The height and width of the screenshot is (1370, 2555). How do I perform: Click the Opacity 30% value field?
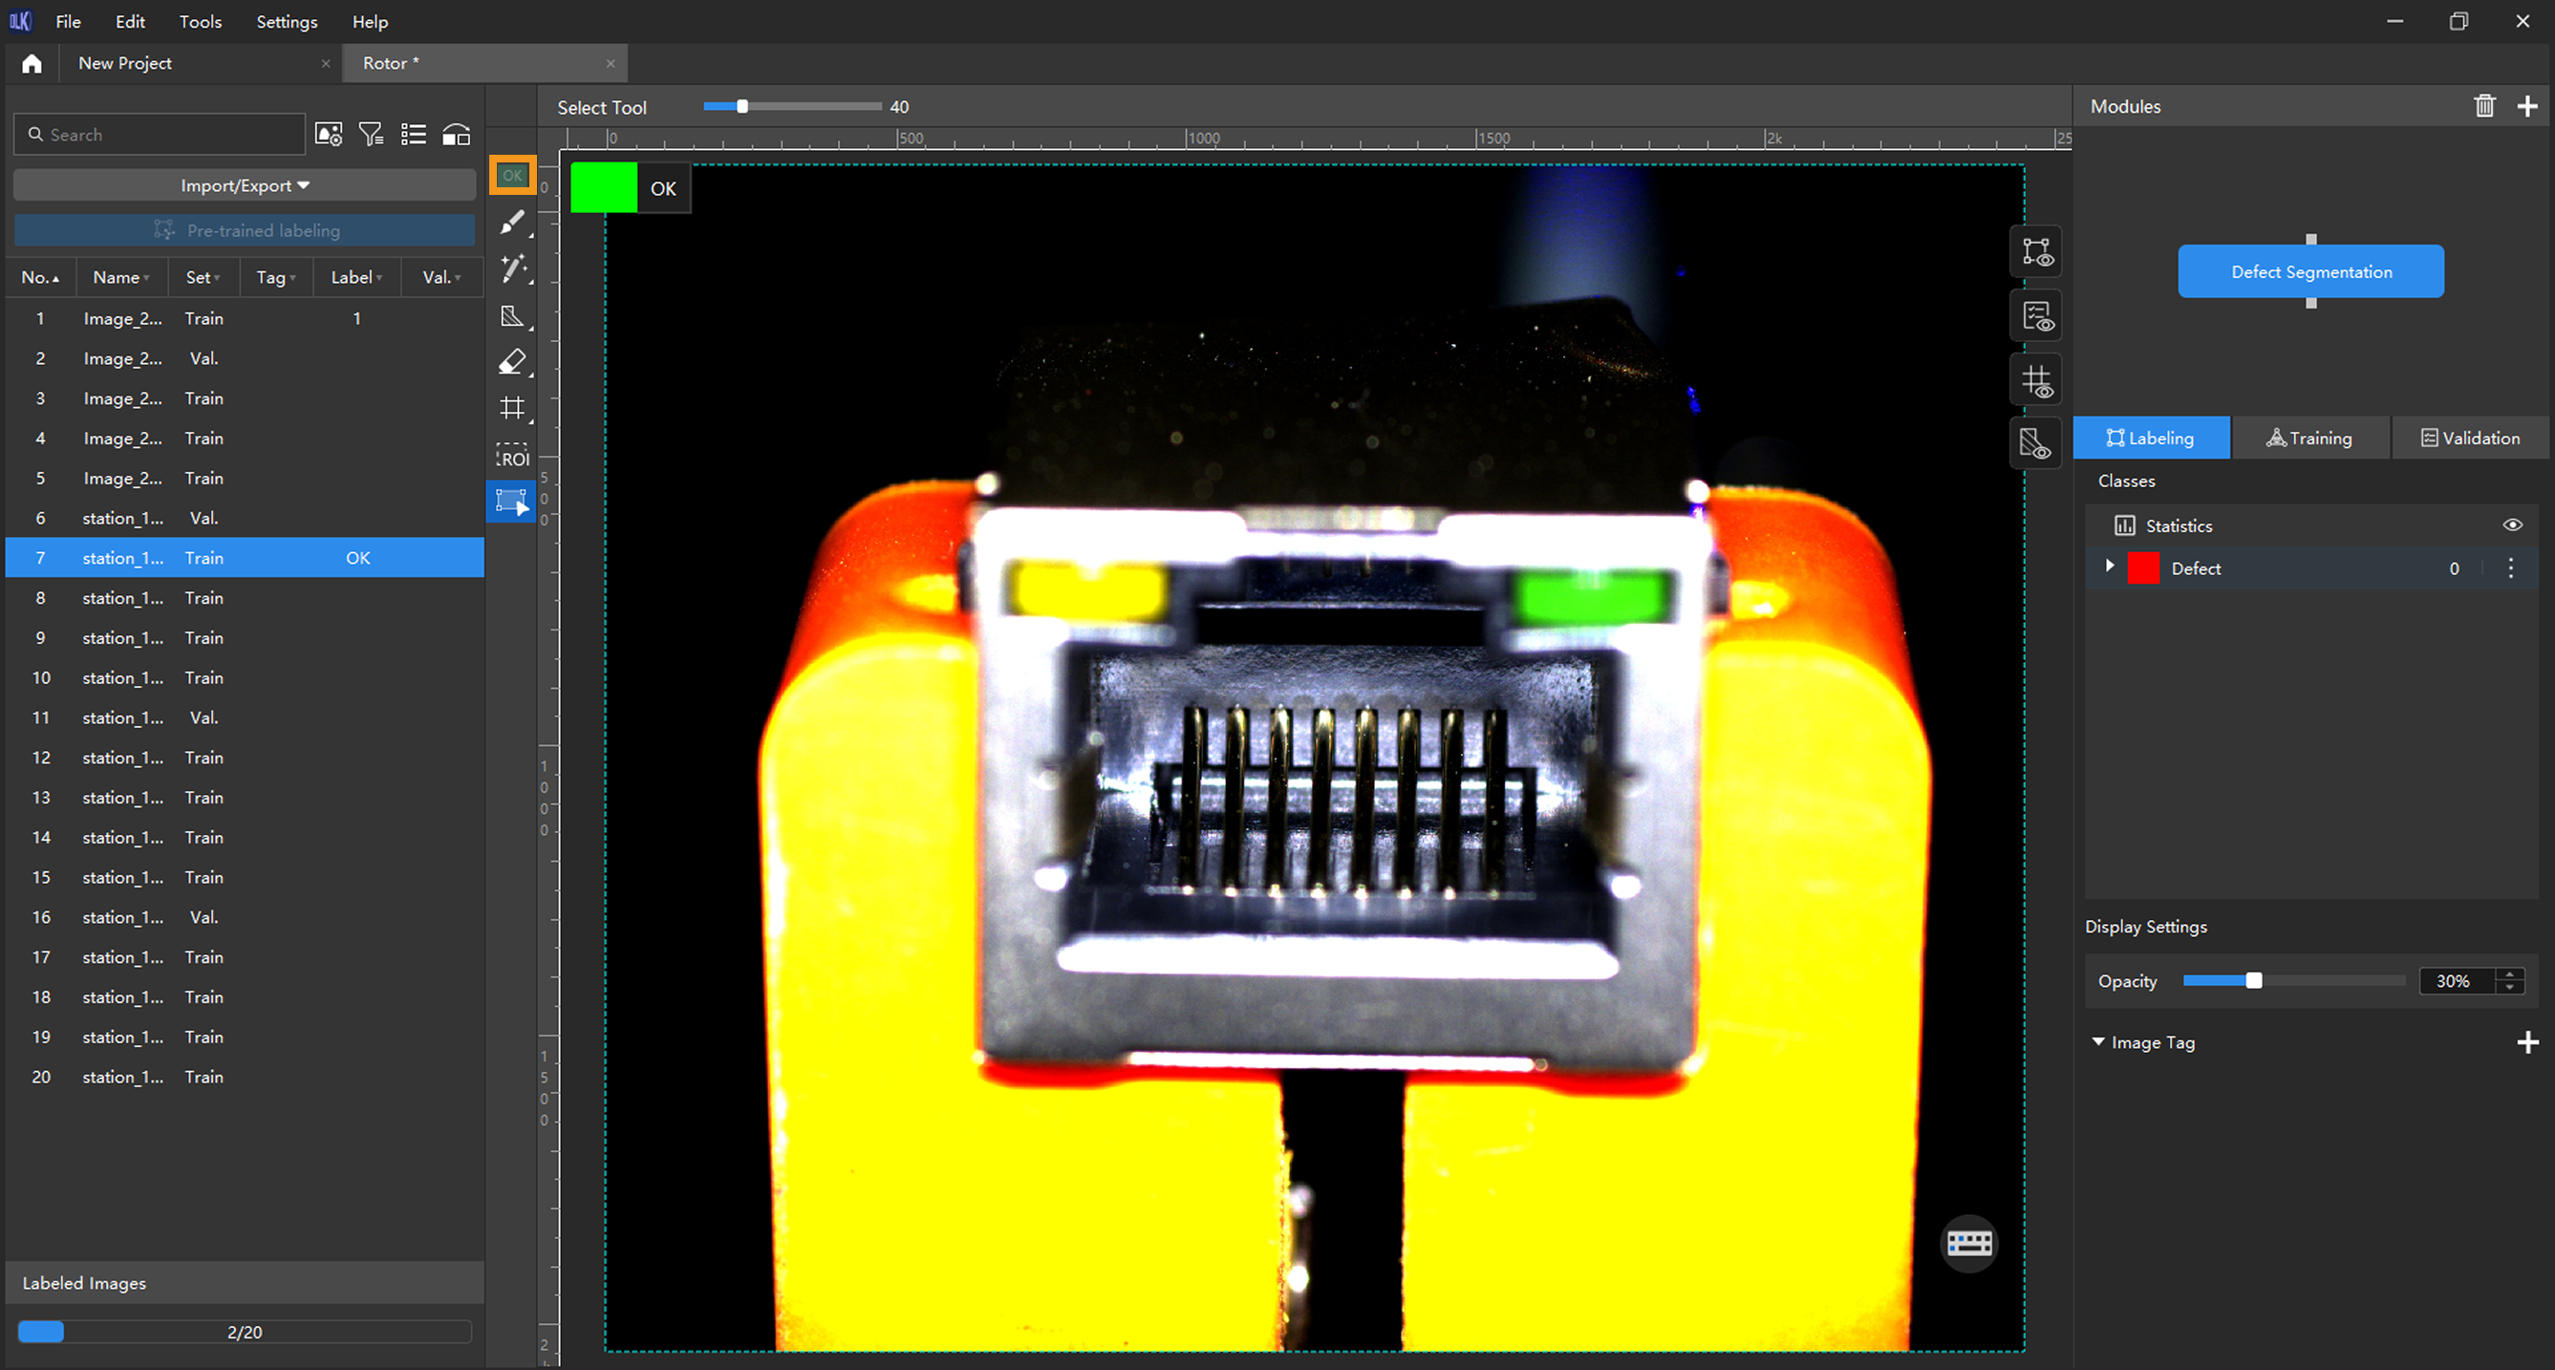[2458, 981]
